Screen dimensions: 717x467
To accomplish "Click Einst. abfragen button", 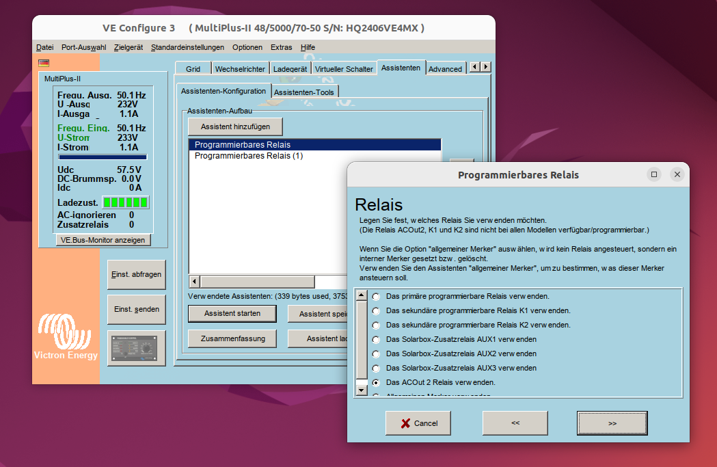I will [136, 274].
